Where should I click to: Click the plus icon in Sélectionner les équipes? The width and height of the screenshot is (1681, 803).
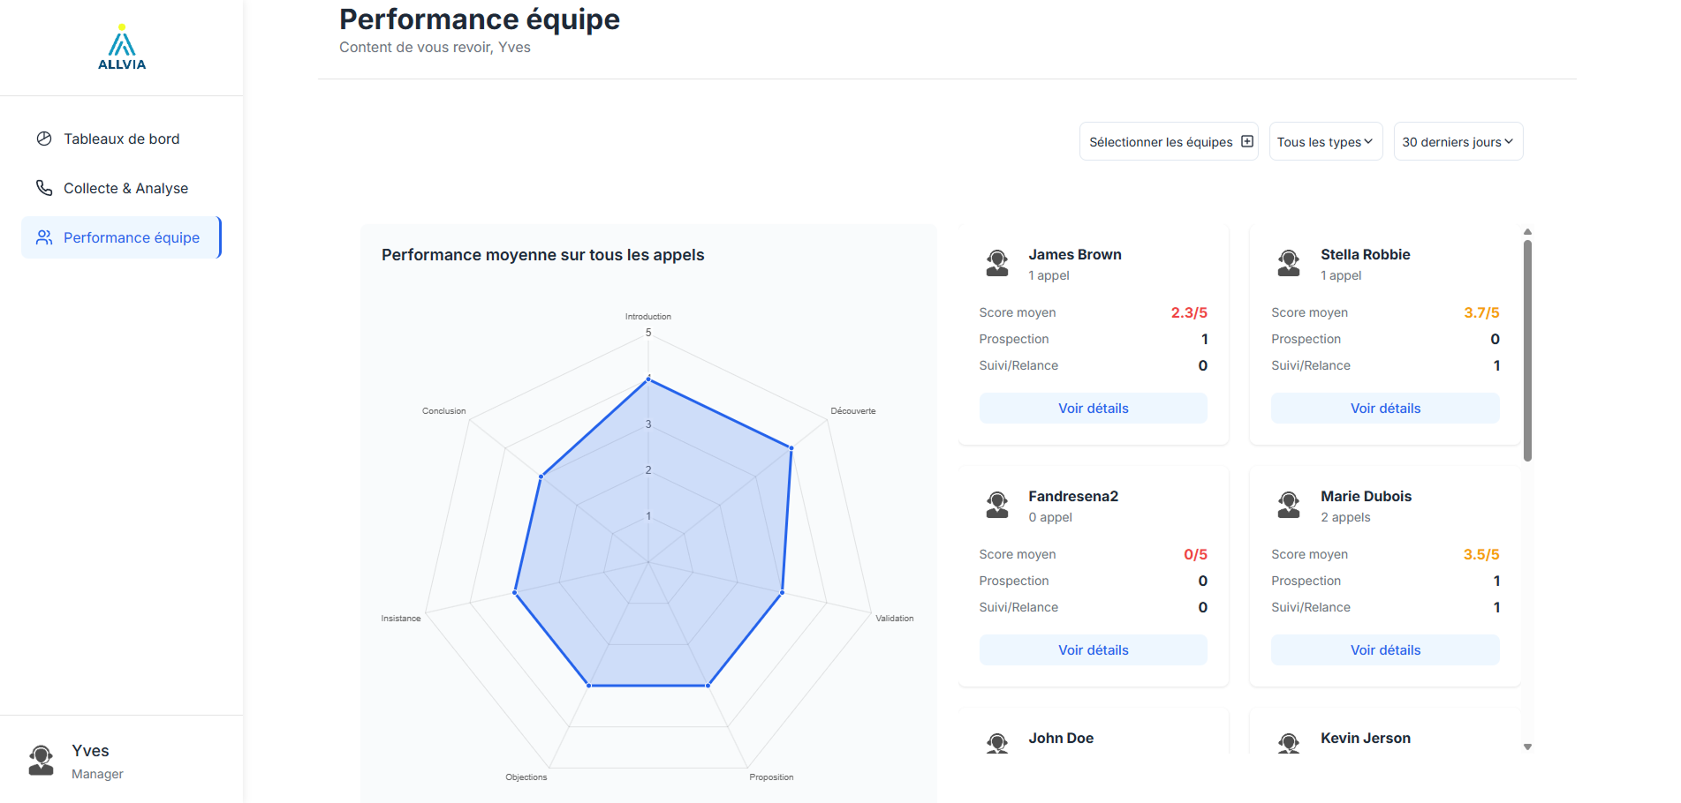point(1247,141)
